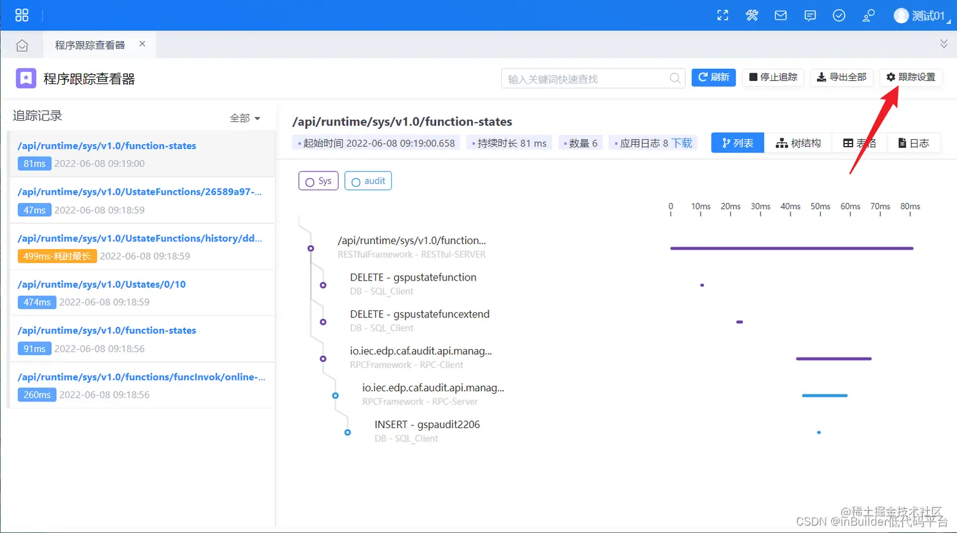Select the 91ms function-states trace record
The image size is (957, 533).
[142, 339]
